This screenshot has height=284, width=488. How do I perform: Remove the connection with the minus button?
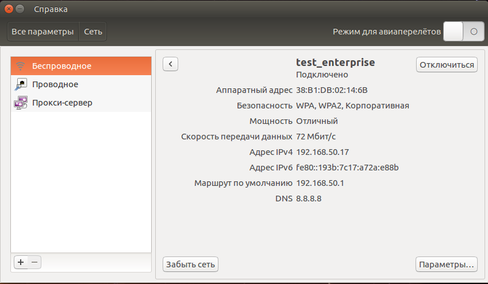coord(34,262)
